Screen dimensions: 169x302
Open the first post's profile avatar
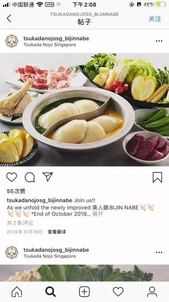[12, 41]
